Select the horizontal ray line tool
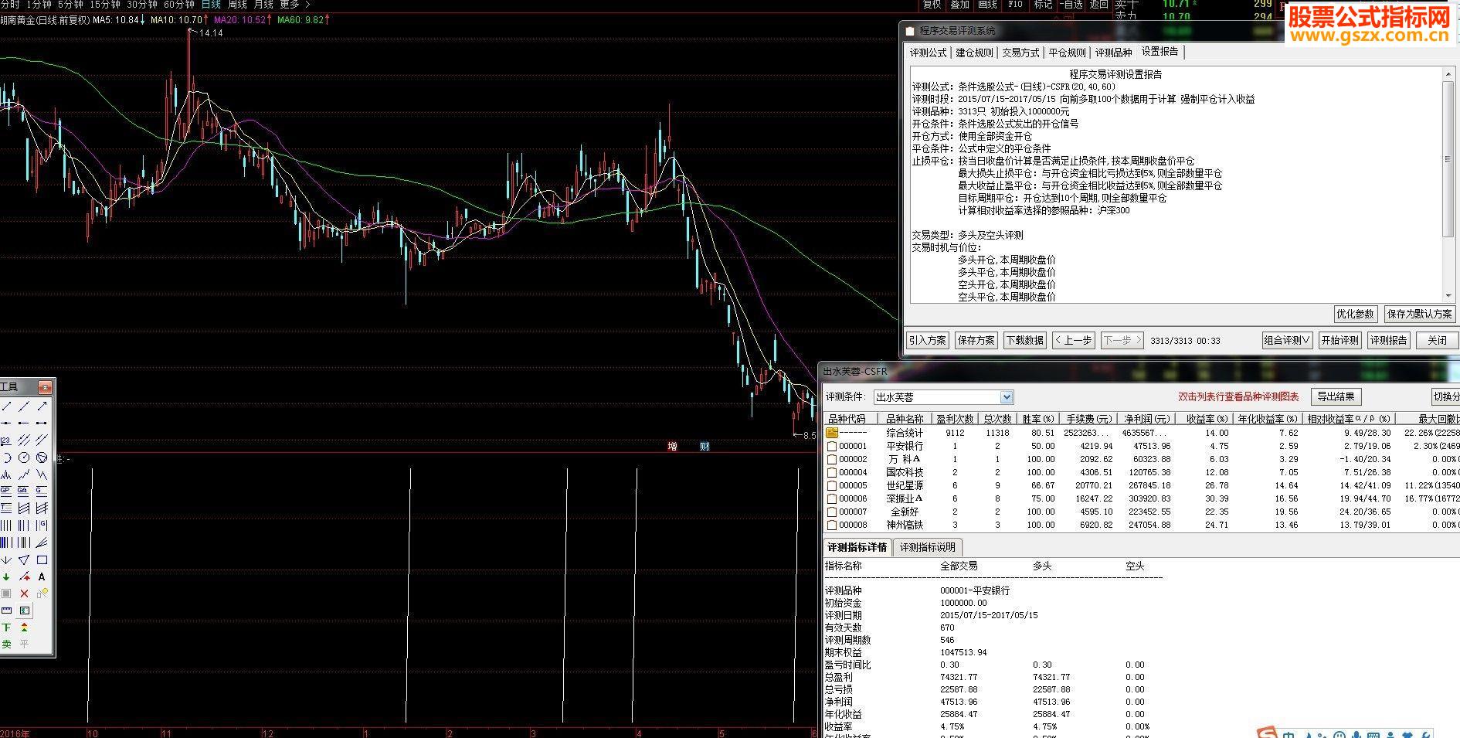 tap(24, 423)
